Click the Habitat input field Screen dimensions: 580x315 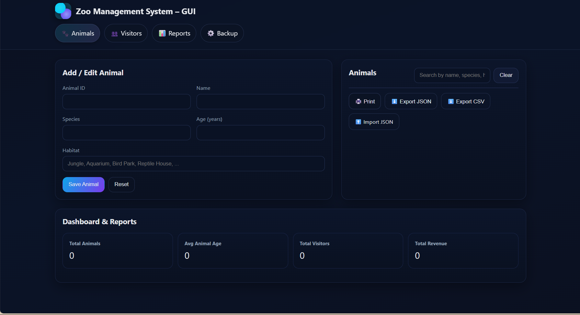click(193, 164)
